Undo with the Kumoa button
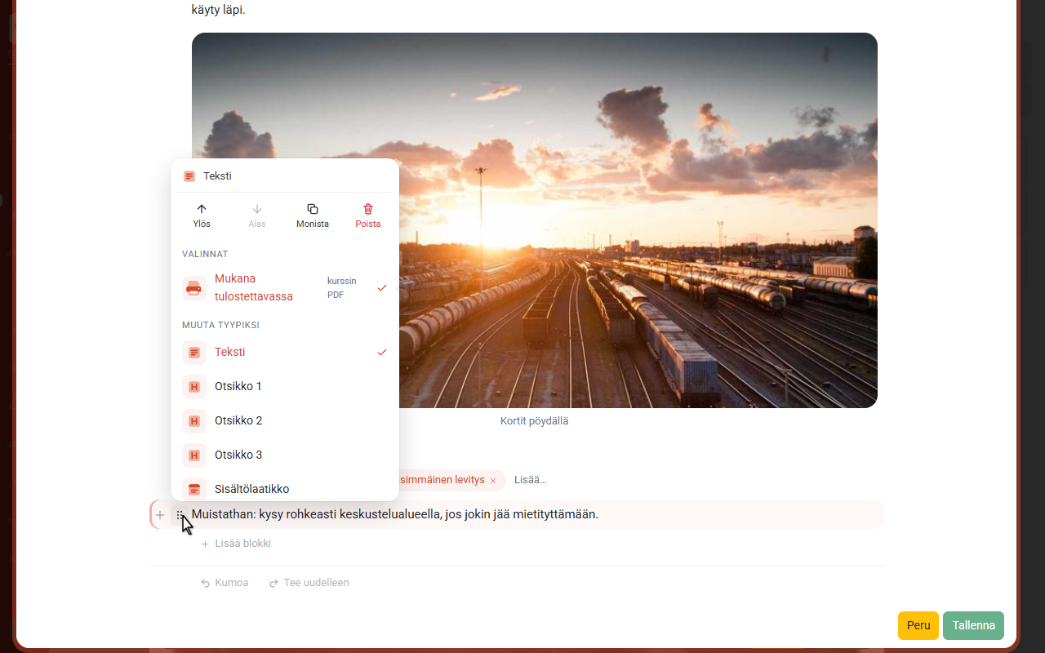 (x=225, y=583)
